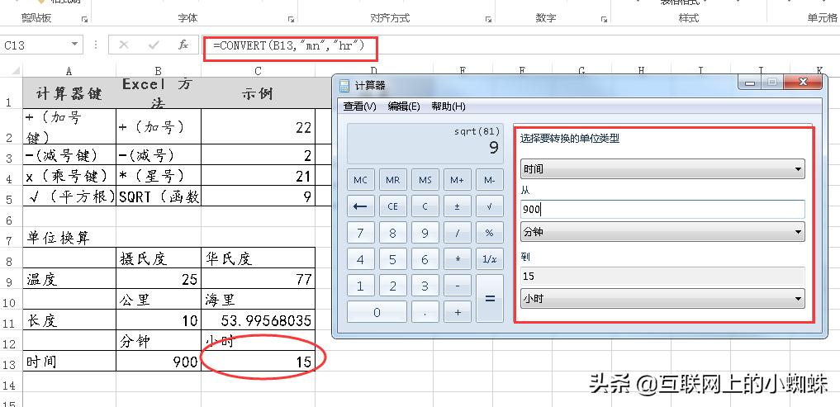
Task: Select cell C9 showing 77
Action: [x=259, y=278]
